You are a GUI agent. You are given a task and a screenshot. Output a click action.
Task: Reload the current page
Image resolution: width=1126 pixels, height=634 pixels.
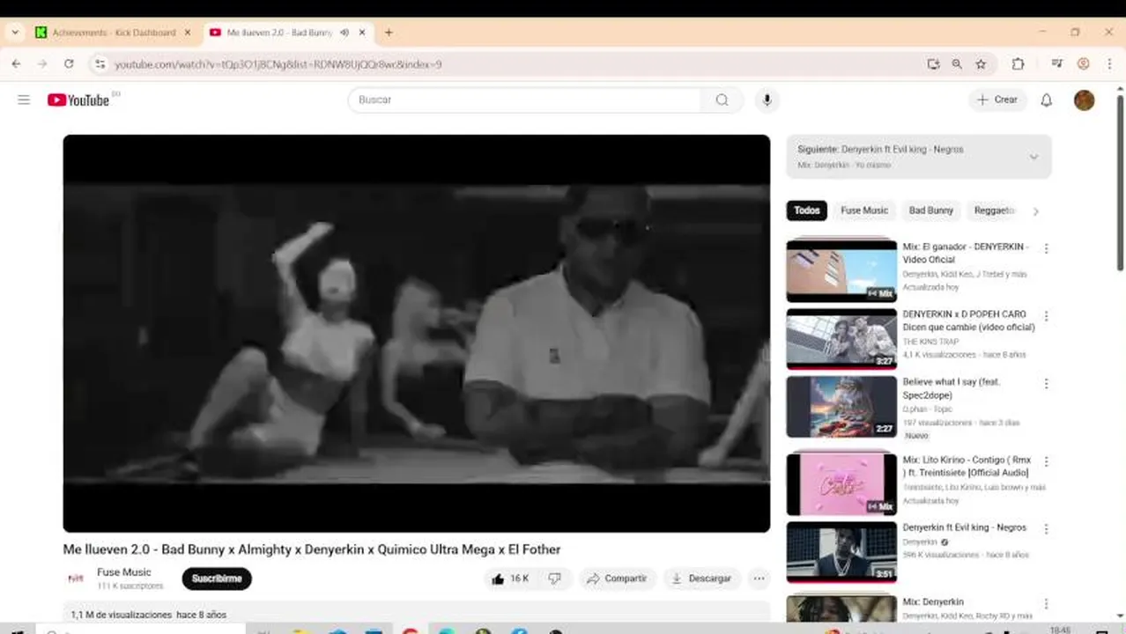69,63
